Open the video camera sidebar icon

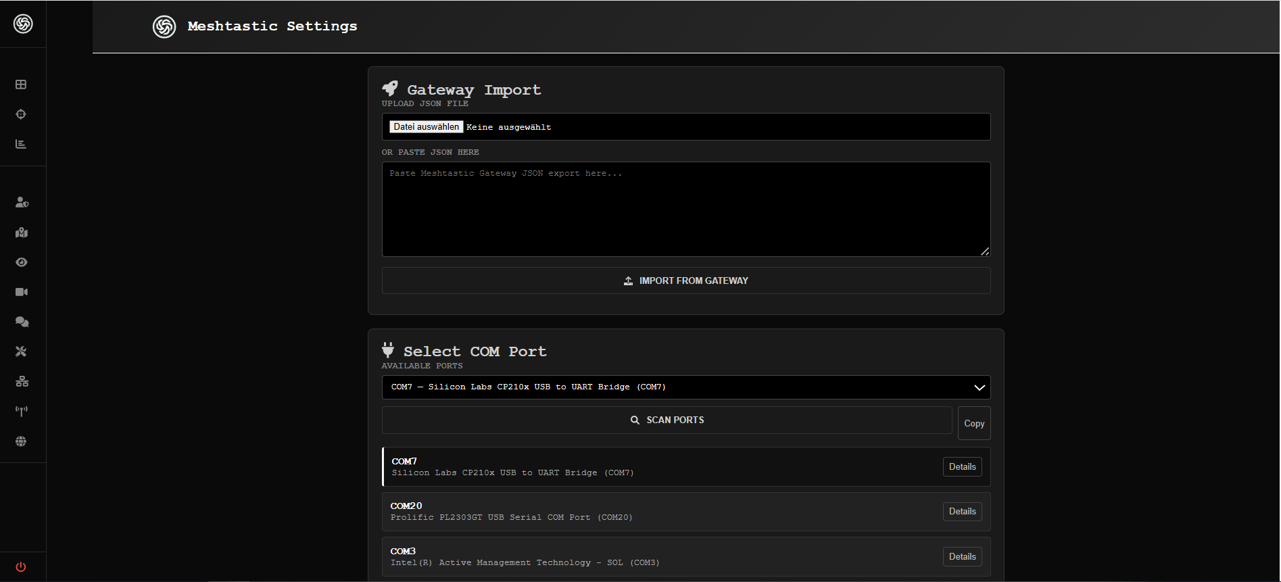(x=22, y=292)
